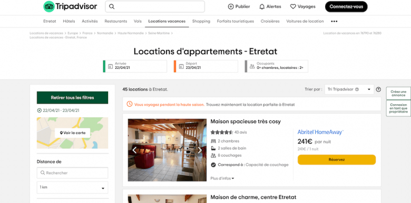Open Maison spacieuse très cosy listing title

coord(246,121)
